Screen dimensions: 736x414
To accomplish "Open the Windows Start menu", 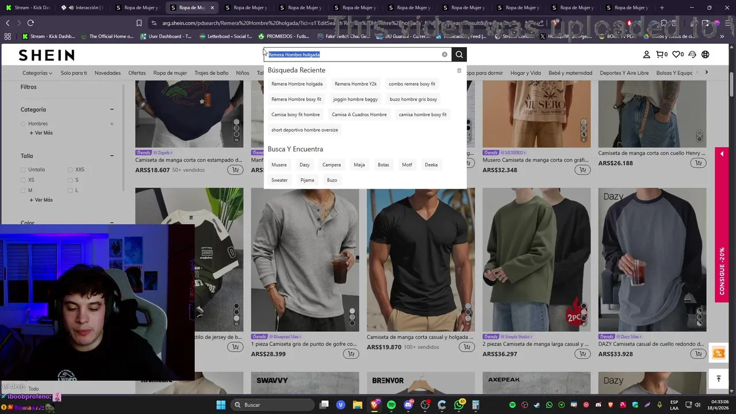I will click(221, 405).
